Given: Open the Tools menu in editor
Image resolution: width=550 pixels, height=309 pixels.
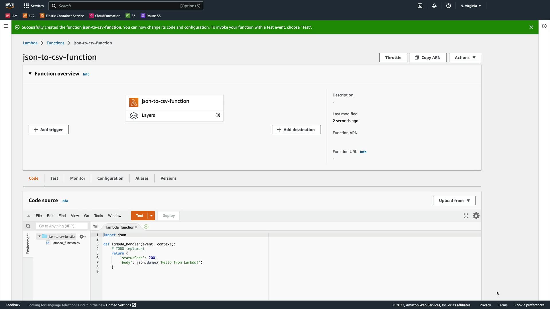Looking at the screenshot, I should 98,216.
